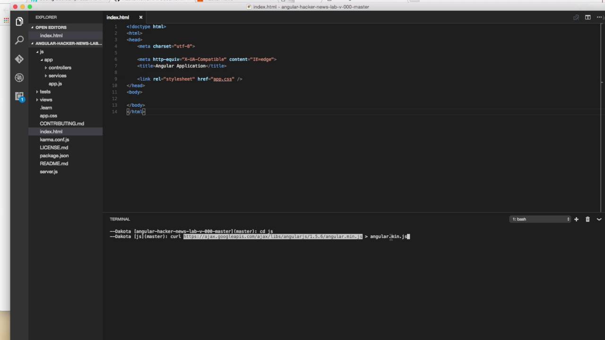The height and width of the screenshot is (340, 605).
Task: Expand the views folder
Action: tap(46, 100)
